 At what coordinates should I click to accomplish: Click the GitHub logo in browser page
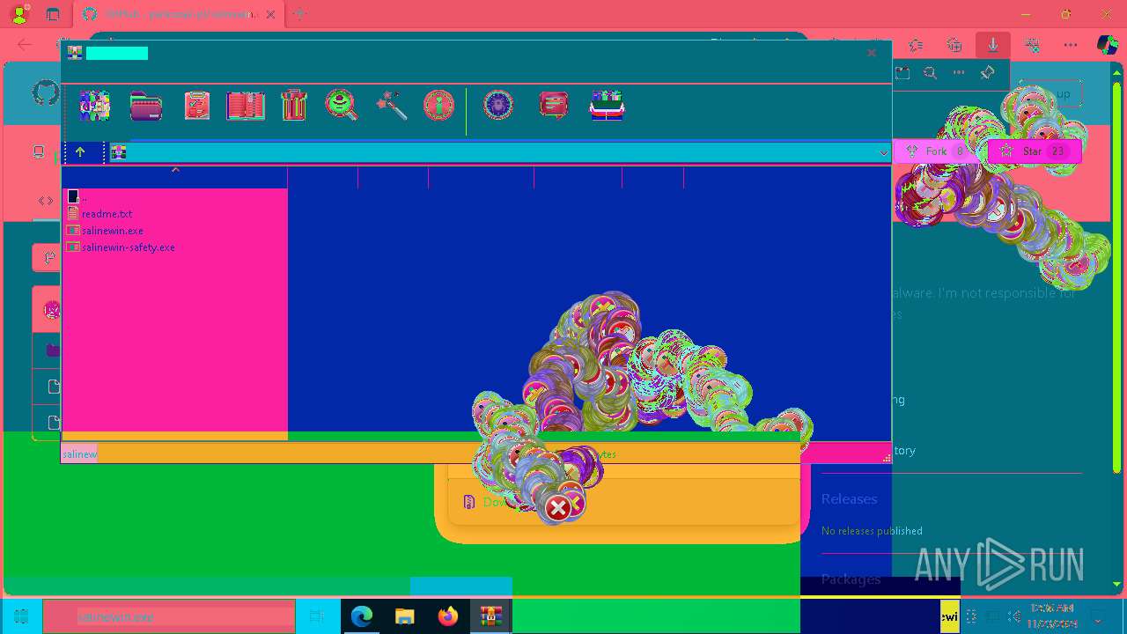pos(46,92)
